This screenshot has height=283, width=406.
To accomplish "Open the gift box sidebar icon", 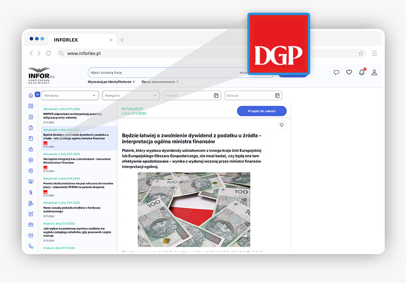I will (31, 149).
